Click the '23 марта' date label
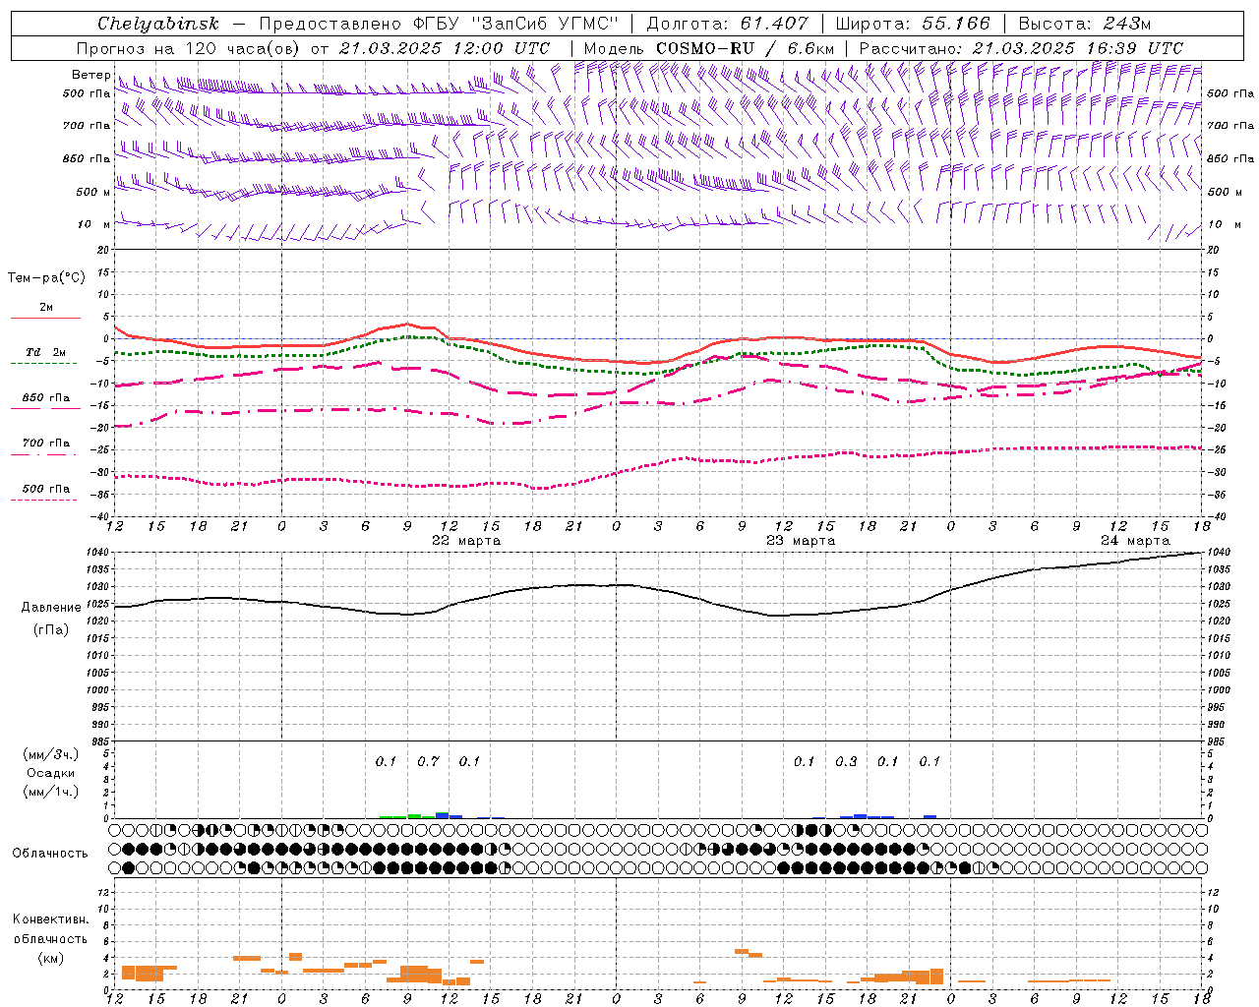Image resolution: width=1259 pixels, height=1007 pixels. pyautogui.click(x=801, y=540)
